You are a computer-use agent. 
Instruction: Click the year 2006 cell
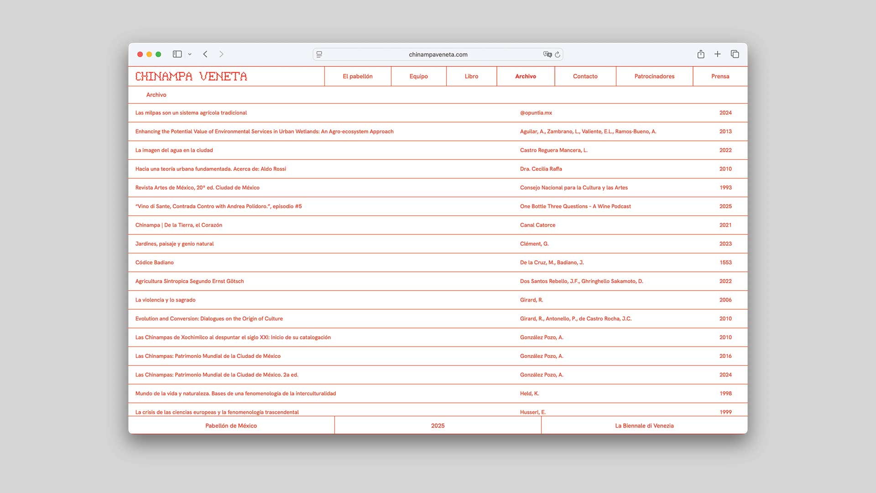point(725,300)
